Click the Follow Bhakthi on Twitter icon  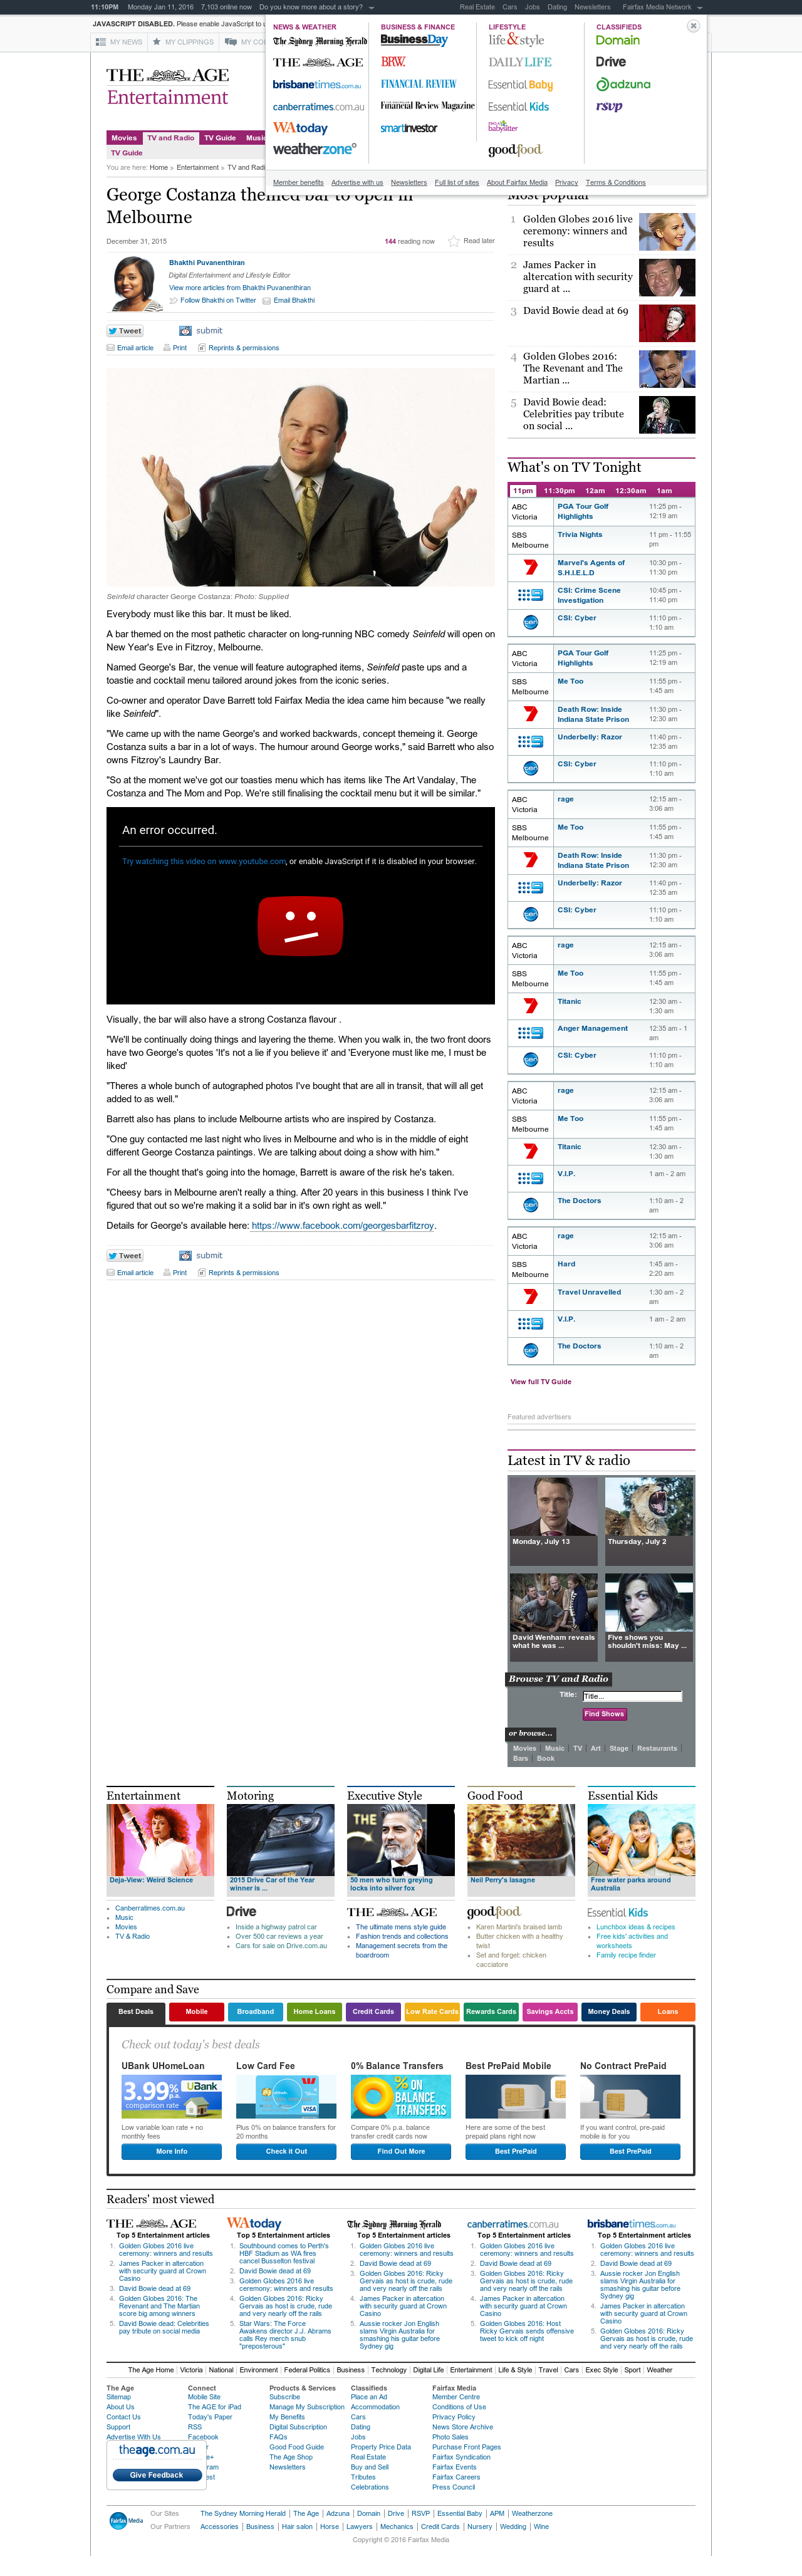pos(173,300)
